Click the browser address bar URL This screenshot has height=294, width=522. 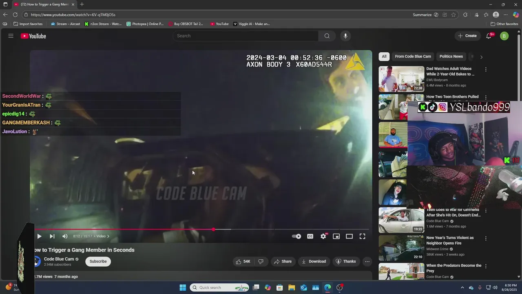73,15
